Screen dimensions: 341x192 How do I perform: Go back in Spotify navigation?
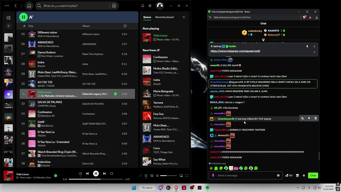(15, 6)
